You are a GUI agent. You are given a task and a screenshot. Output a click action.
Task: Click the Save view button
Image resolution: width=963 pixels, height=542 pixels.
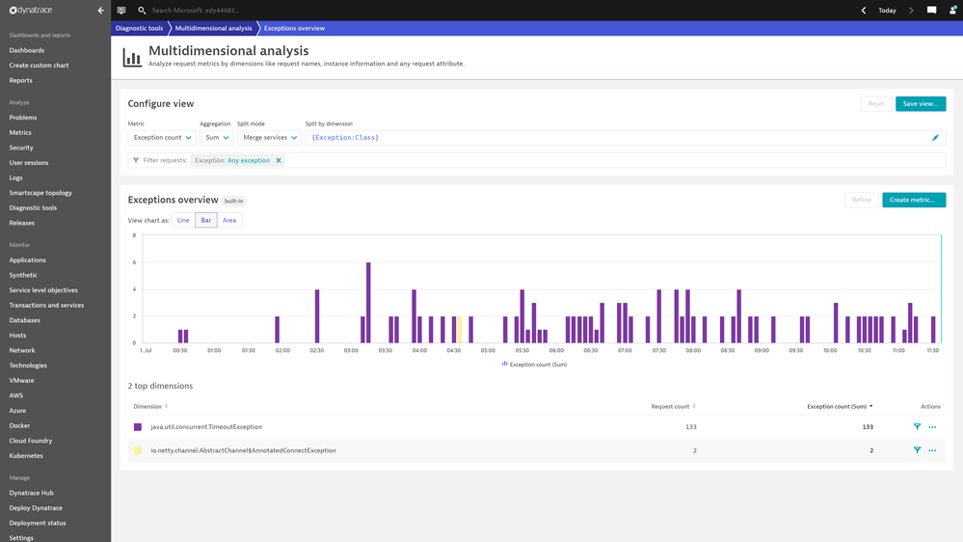920,104
